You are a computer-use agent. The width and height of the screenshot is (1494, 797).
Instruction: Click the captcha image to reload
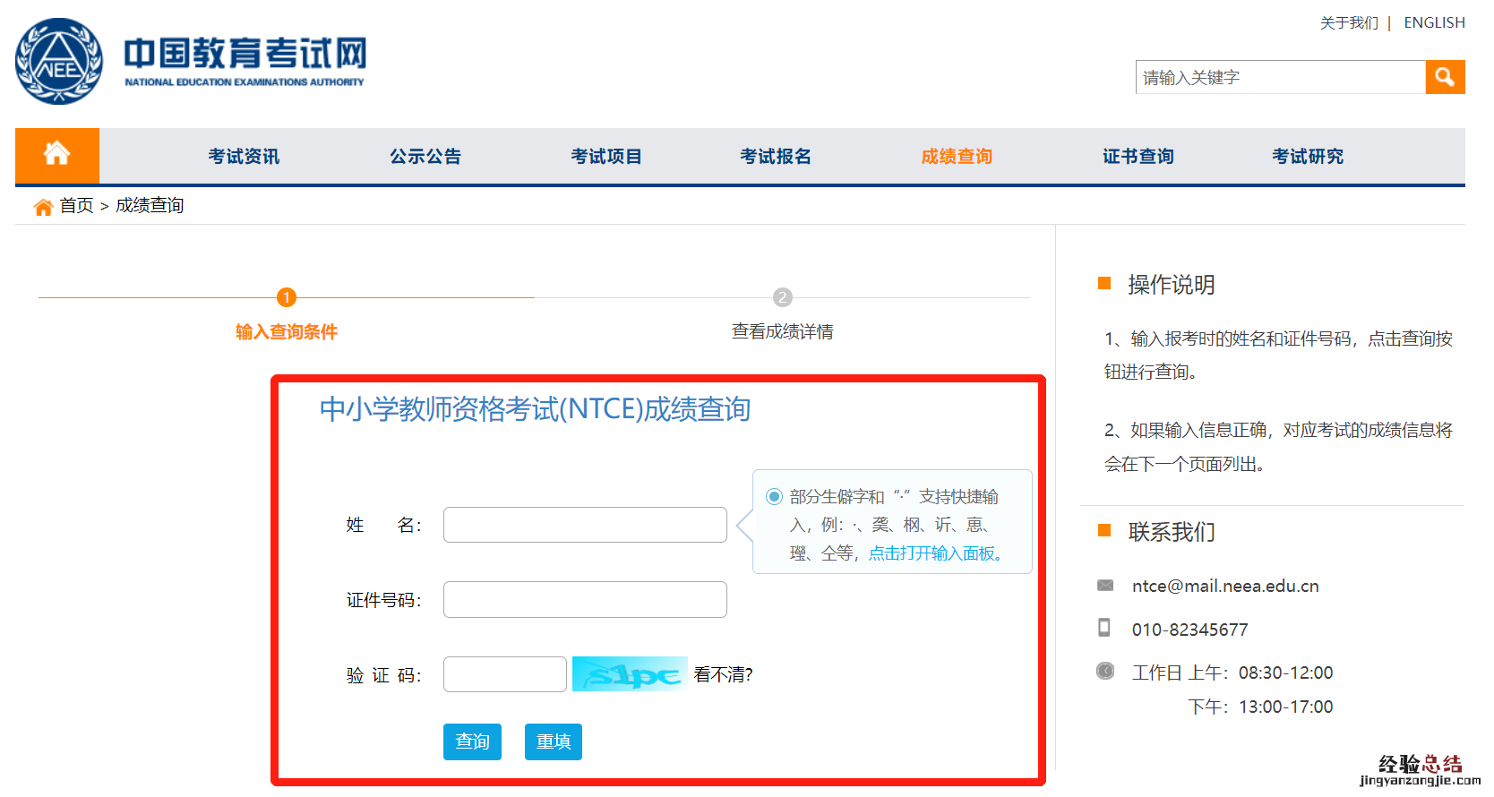[x=630, y=674]
